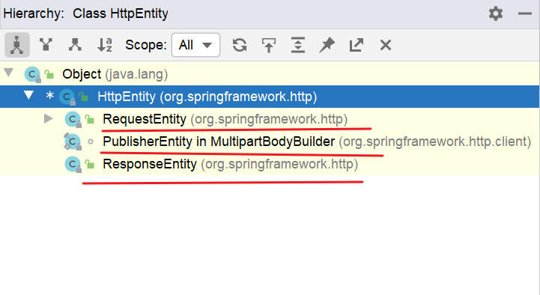The width and height of the screenshot is (540, 295).
Task: Close the hierarchy tab with X
Action: (386, 45)
